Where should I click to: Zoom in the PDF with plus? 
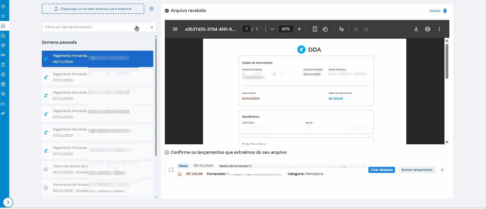299,29
